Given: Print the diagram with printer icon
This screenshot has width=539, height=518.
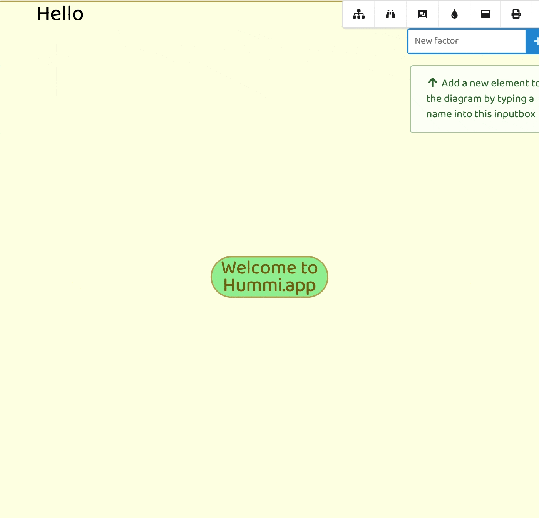Looking at the screenshot, I should pos(516,14).
